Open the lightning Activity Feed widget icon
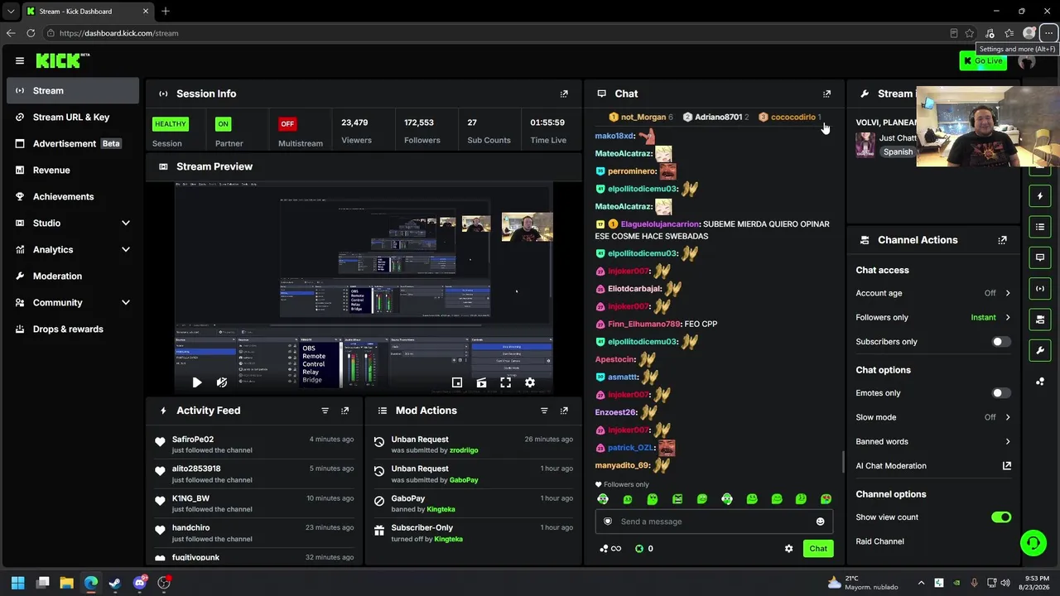Screen dimensions: 1060x596 click(x=1040, y=196)
